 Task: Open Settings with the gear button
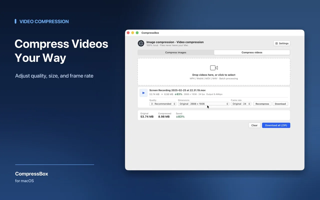282,43
